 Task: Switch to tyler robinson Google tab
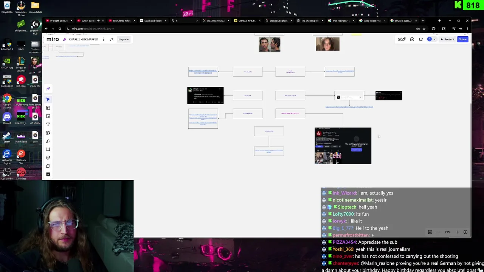click(341, 21)
